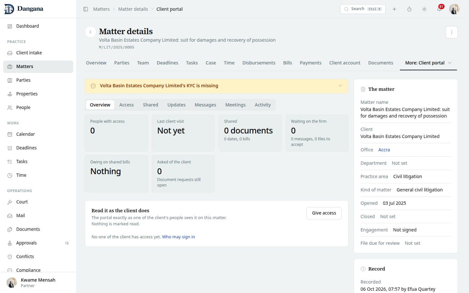Select the Client account matter tab
The height and width of the screenshot is (293, 469).
point(345,63)
